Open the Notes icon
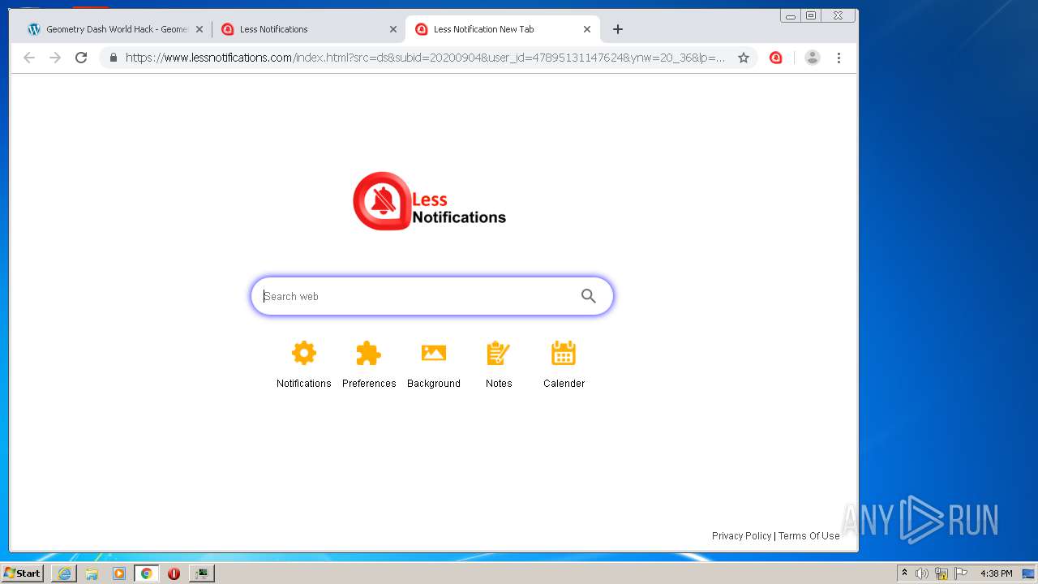This screenshot has width=1038, height=584. 498,353
